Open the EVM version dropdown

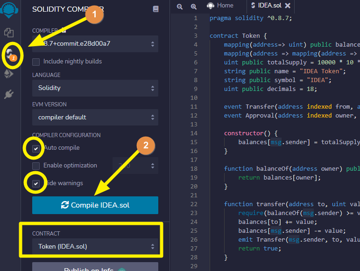[x=95, y=118]
